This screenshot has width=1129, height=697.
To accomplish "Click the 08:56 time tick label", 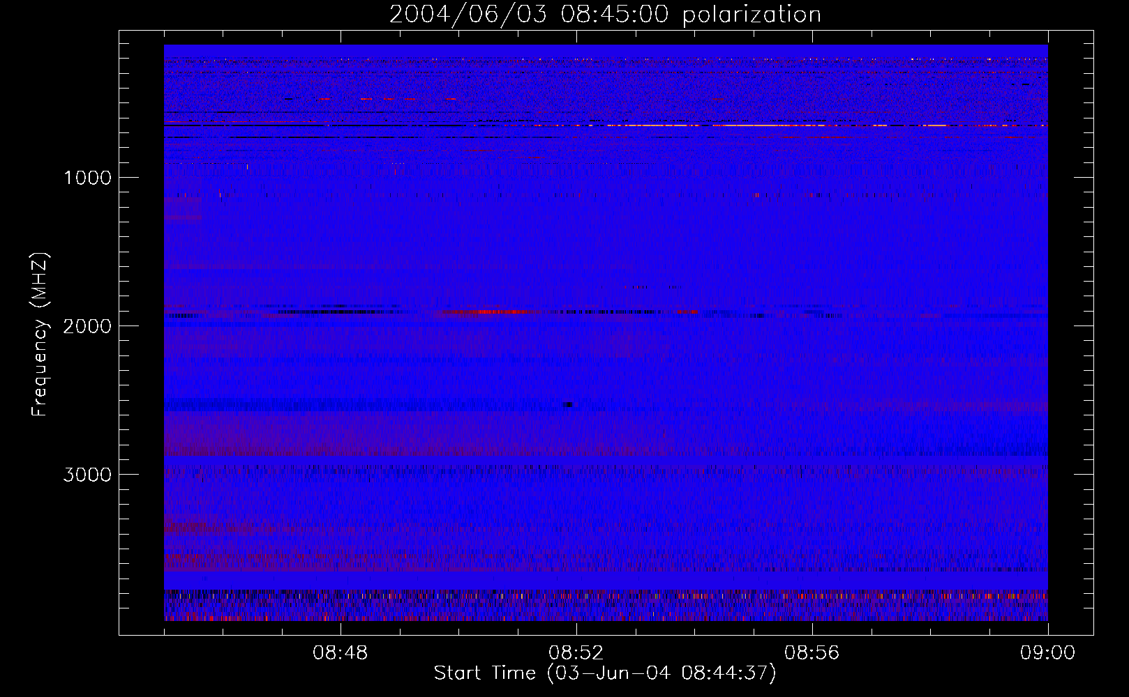I will pyautogui.click(x=812, y=653).
